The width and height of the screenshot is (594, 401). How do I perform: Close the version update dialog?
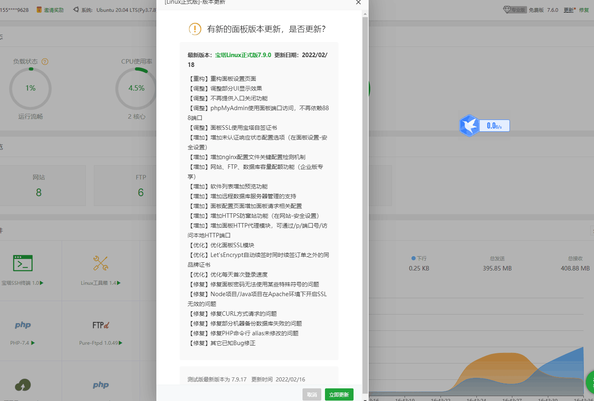358,2
